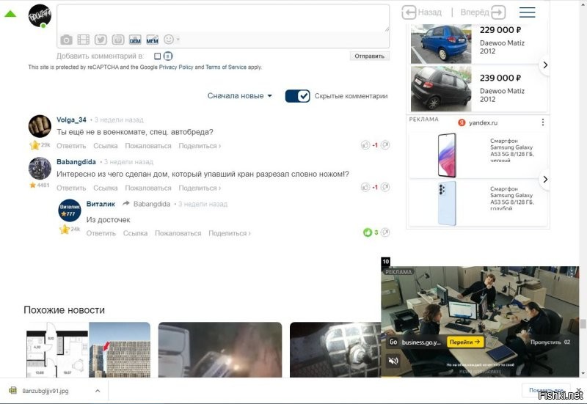Viewport: 587px width, 404px height.
Task: Open the 'Сначала новые' sort dropdown
Action: click(240, 96)
